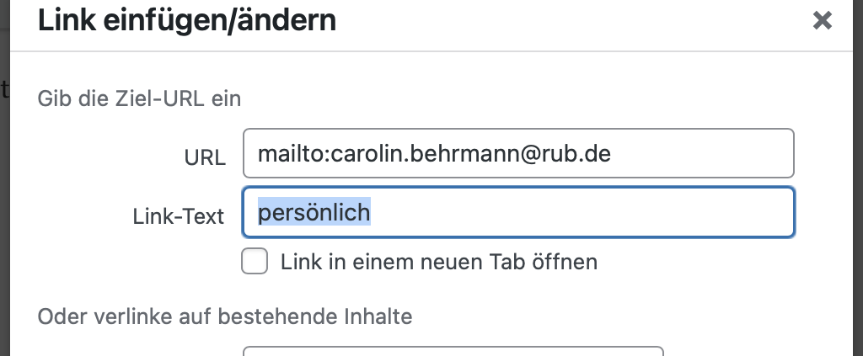Select the partially visible search field at the bottom
863x356 pixels.
pyautogui.click(x=453, y=351)
